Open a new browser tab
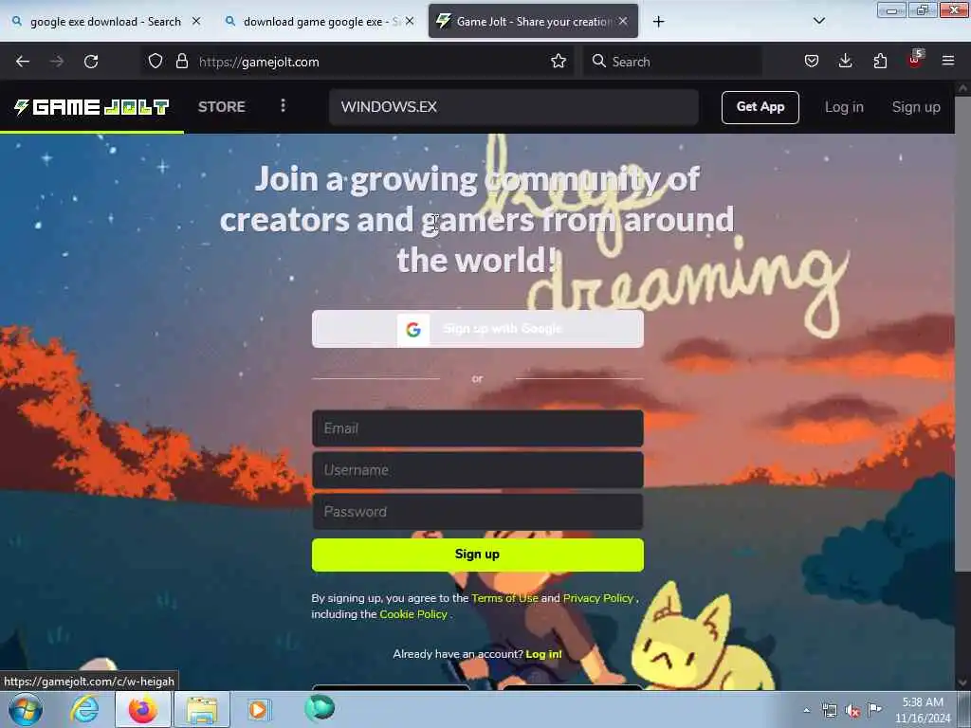 tap(658, 22)
